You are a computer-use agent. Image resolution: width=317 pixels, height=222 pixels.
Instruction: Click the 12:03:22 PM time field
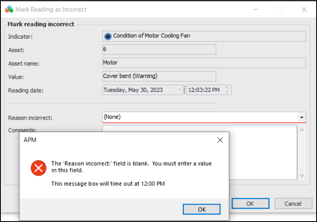[204, 90]
